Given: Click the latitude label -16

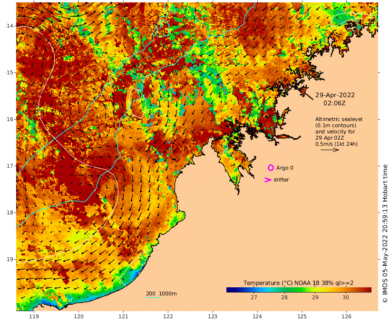Looking at the screenshot, I should 9,119.
